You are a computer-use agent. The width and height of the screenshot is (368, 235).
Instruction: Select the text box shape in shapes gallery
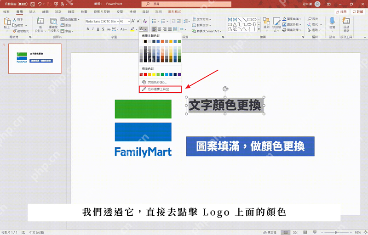230,19
